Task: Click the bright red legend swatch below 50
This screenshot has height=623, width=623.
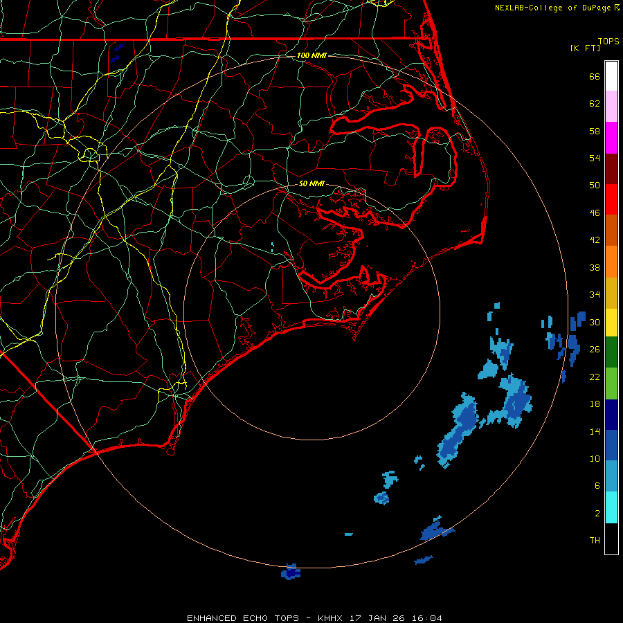Action: click(611, 199)
